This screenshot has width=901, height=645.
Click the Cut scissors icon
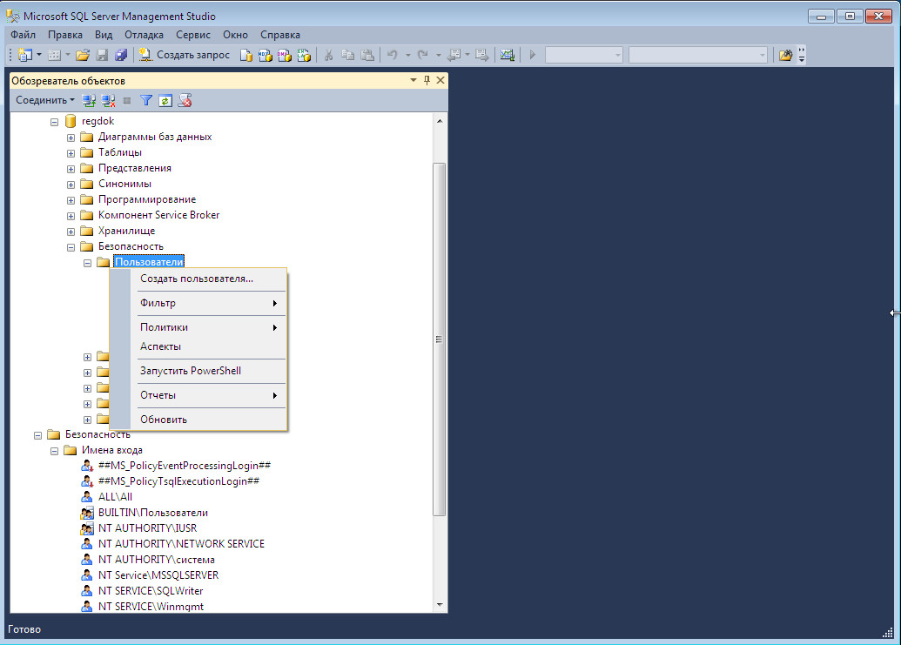pos(329,55)
